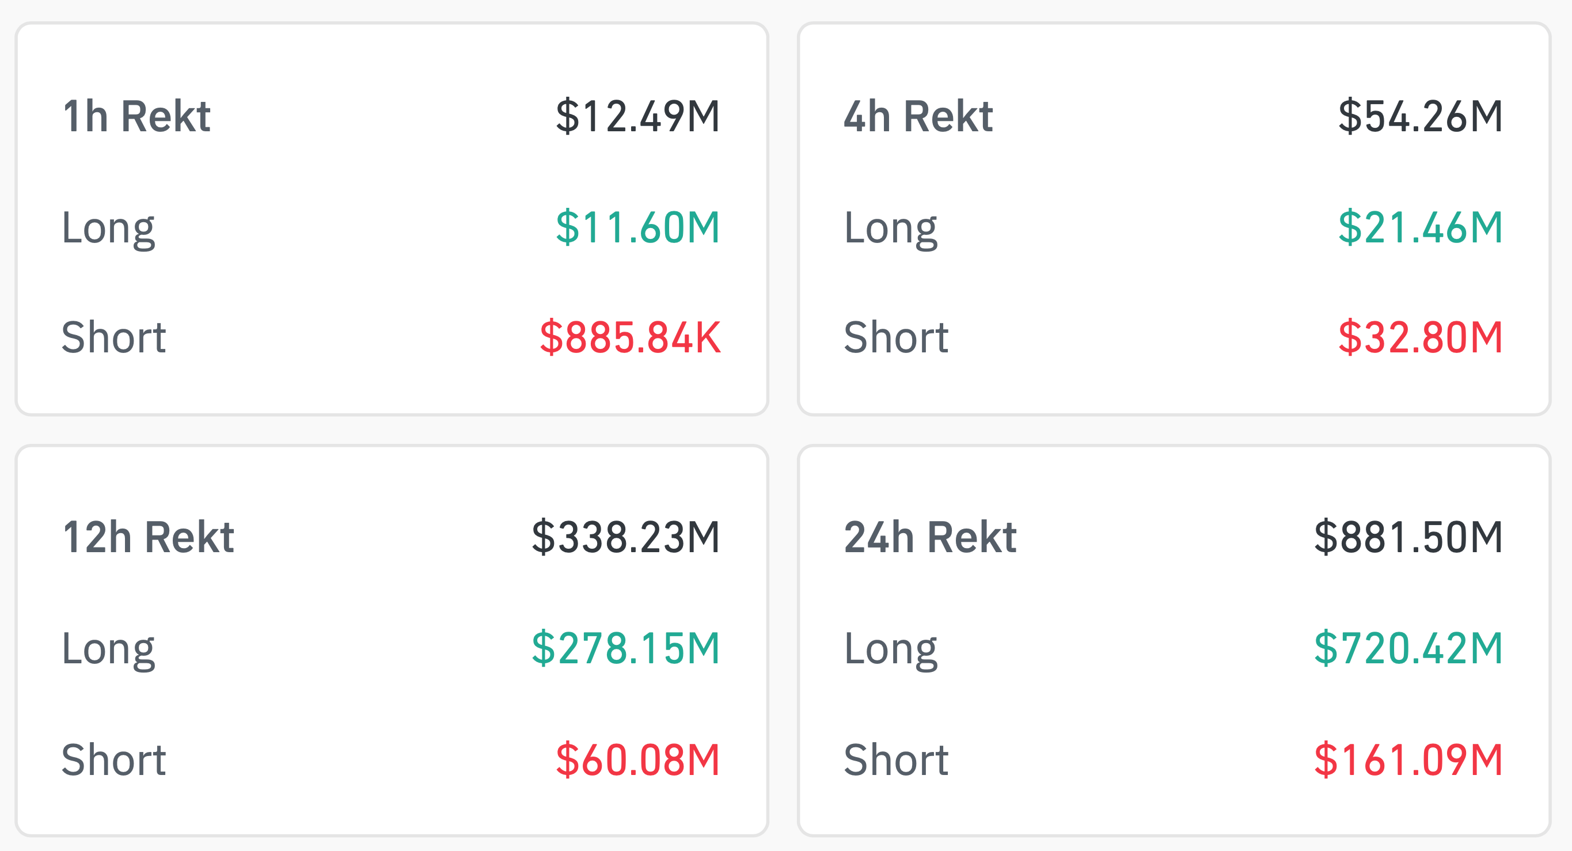Click the 1h total $12.49M value
Viewport: 1572px width, 851px height.
click(x=637, y=116)
